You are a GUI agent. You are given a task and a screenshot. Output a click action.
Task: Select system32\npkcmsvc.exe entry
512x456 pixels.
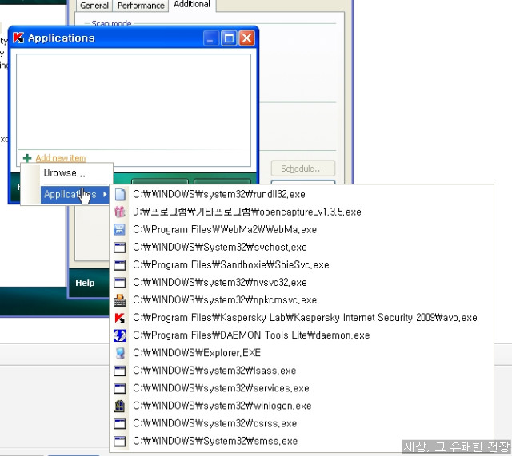pos(302,299)
